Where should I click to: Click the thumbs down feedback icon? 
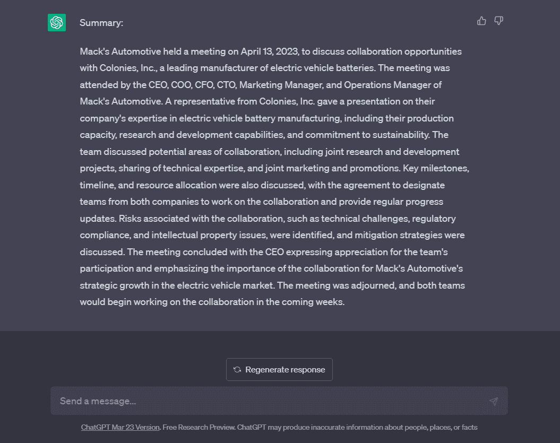[x=498, y=21]
